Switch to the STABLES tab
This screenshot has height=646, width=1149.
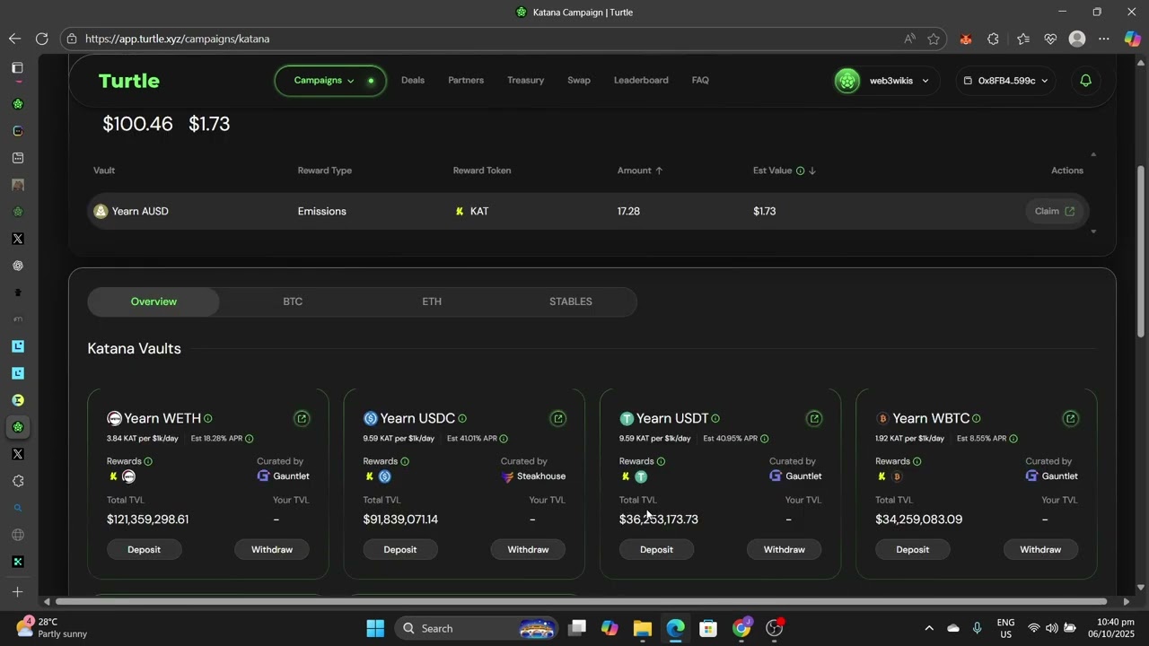pyautogui.click(x=571, y=301)
